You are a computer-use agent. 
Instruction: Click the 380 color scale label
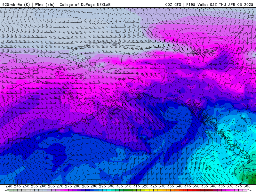[247, 186]
